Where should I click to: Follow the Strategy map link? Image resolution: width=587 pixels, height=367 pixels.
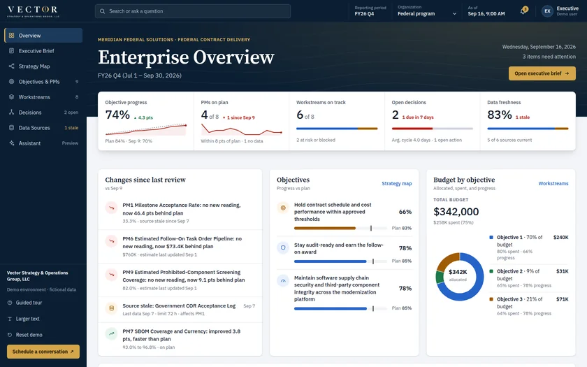click(396, 183)
